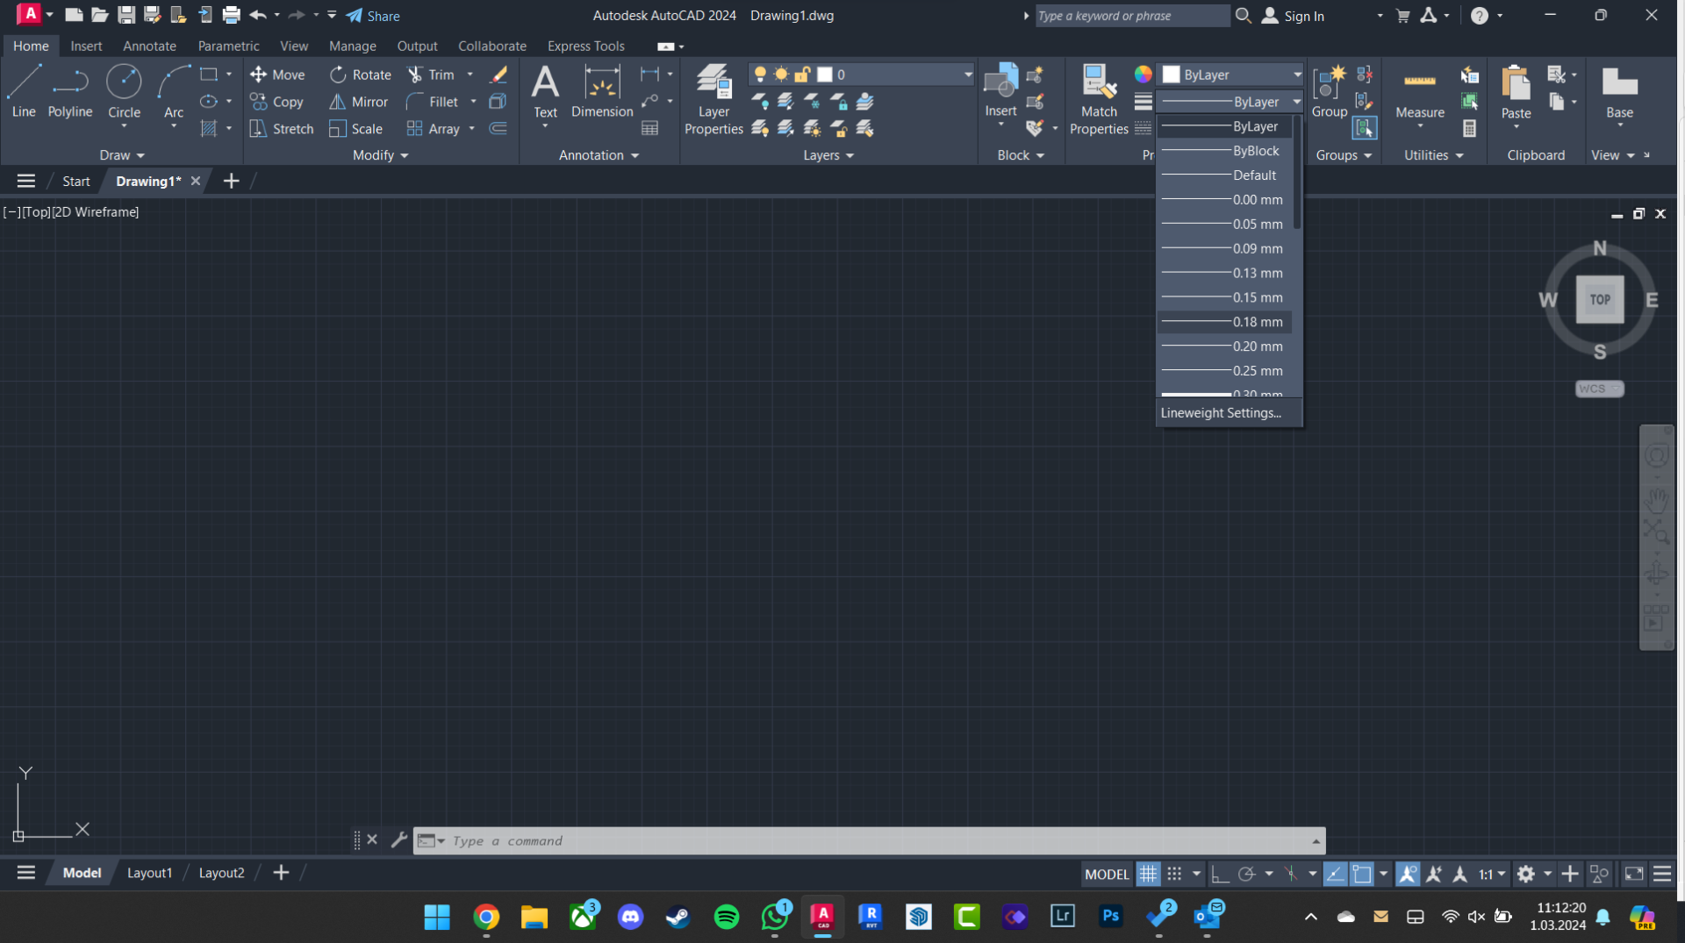Screen dimensions: 1685x943
Task: Add a new drawing tab
Action: (231, 181)
